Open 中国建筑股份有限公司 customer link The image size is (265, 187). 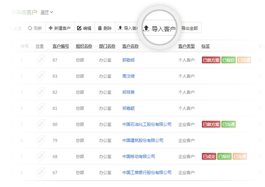tap(143, 140)
